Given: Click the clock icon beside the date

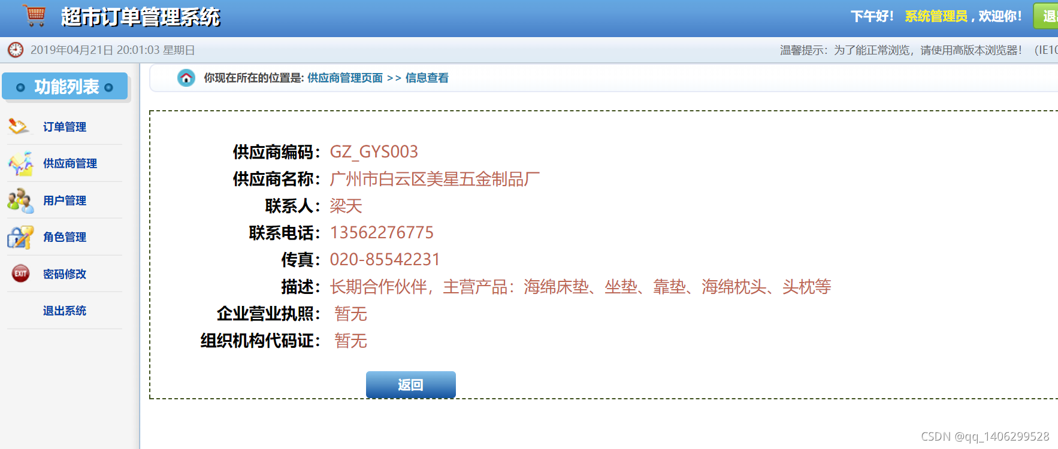Looking at the screenshot, I should pyautogui.click(x=15, y=50).
